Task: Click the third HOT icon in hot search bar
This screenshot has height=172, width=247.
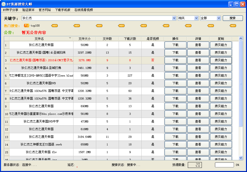Action: pos(99,26)
